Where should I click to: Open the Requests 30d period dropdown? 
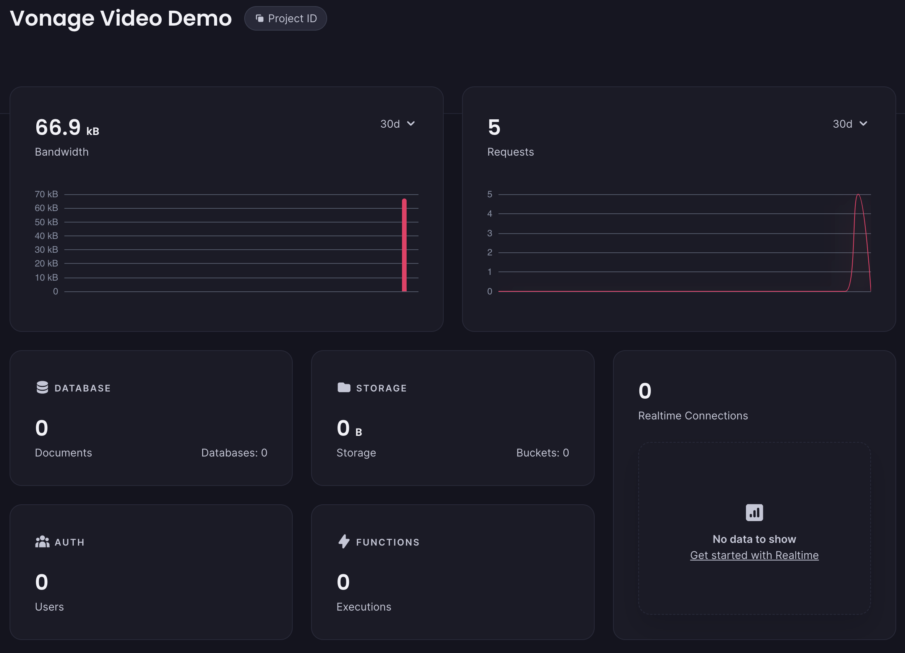coord(850,124)
